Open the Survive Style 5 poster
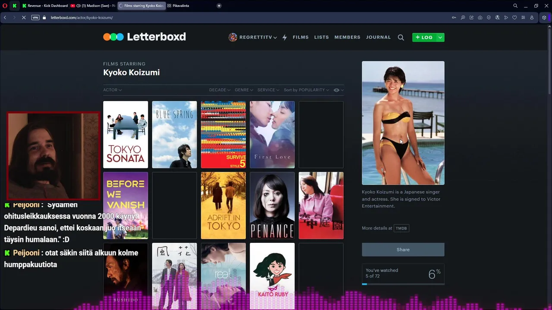 click(223, 135)
